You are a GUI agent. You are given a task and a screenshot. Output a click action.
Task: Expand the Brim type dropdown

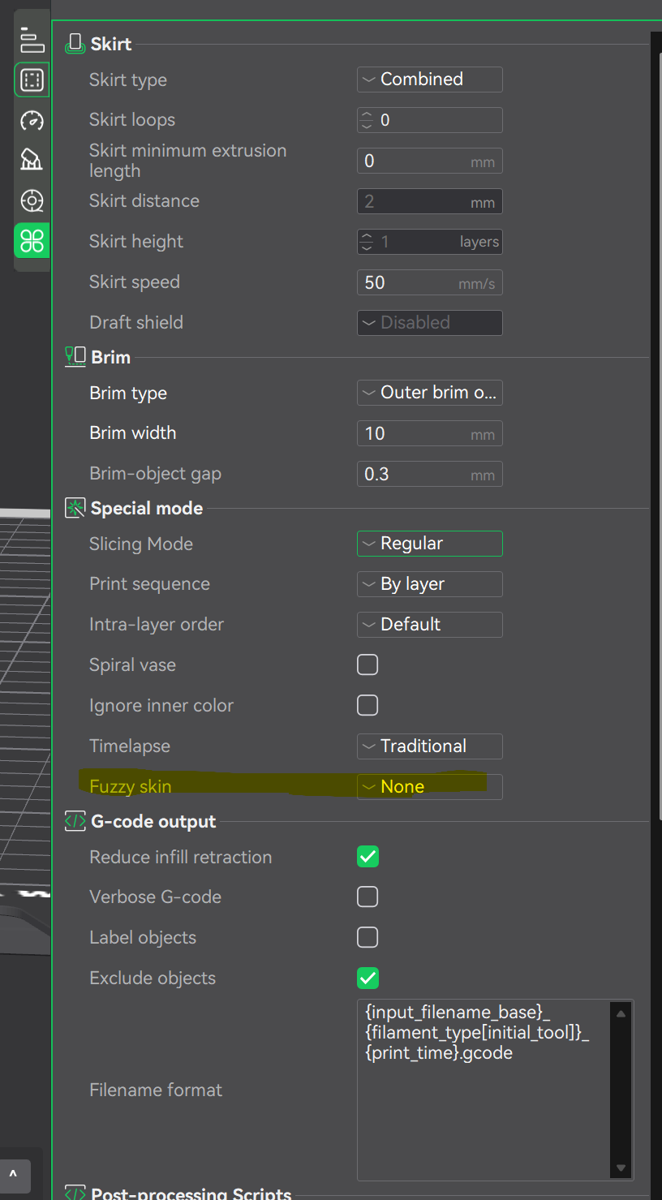pos(429,393)
